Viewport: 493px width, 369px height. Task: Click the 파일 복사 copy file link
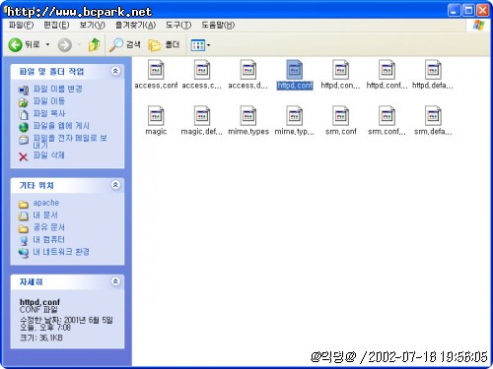49,113
